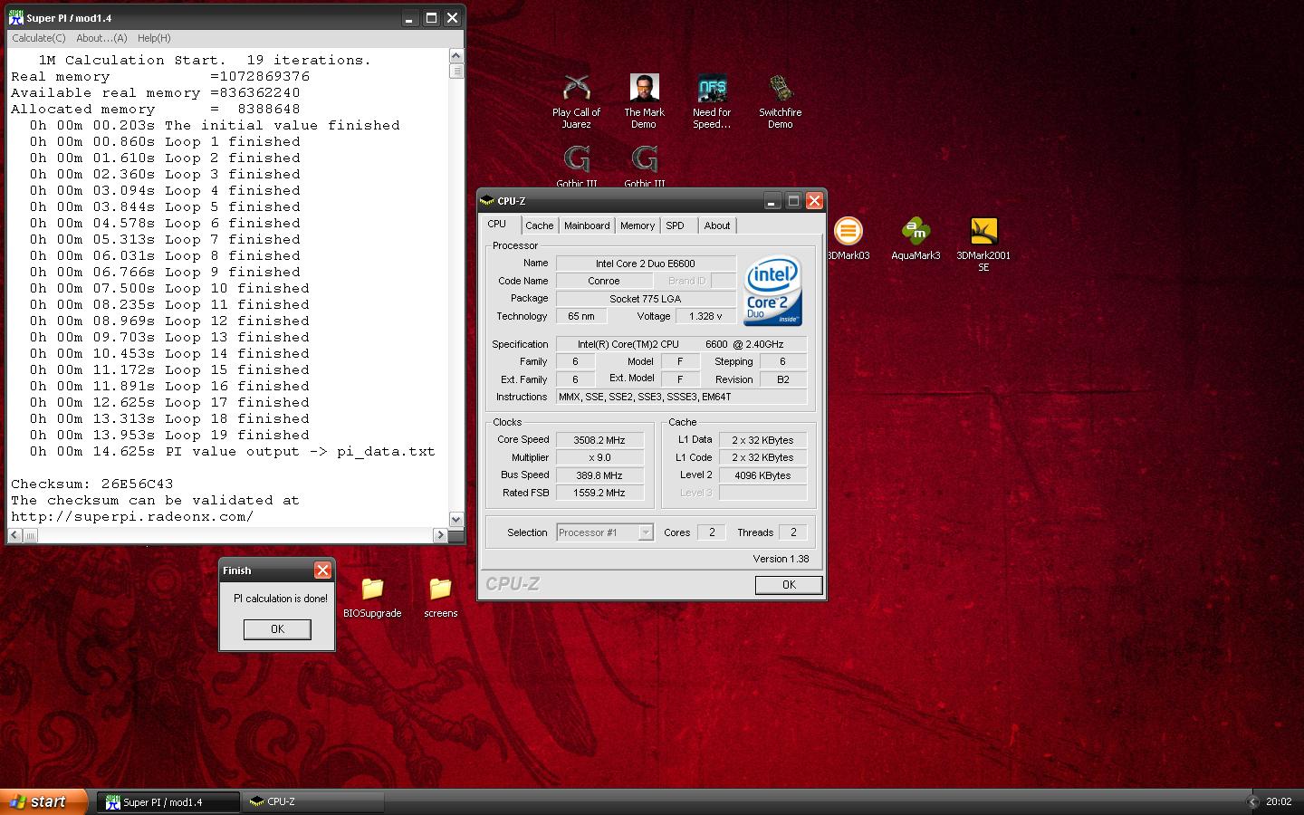
Task: Switch to the SPD tab in CPU-Z
Action: [x=676, y=225]
